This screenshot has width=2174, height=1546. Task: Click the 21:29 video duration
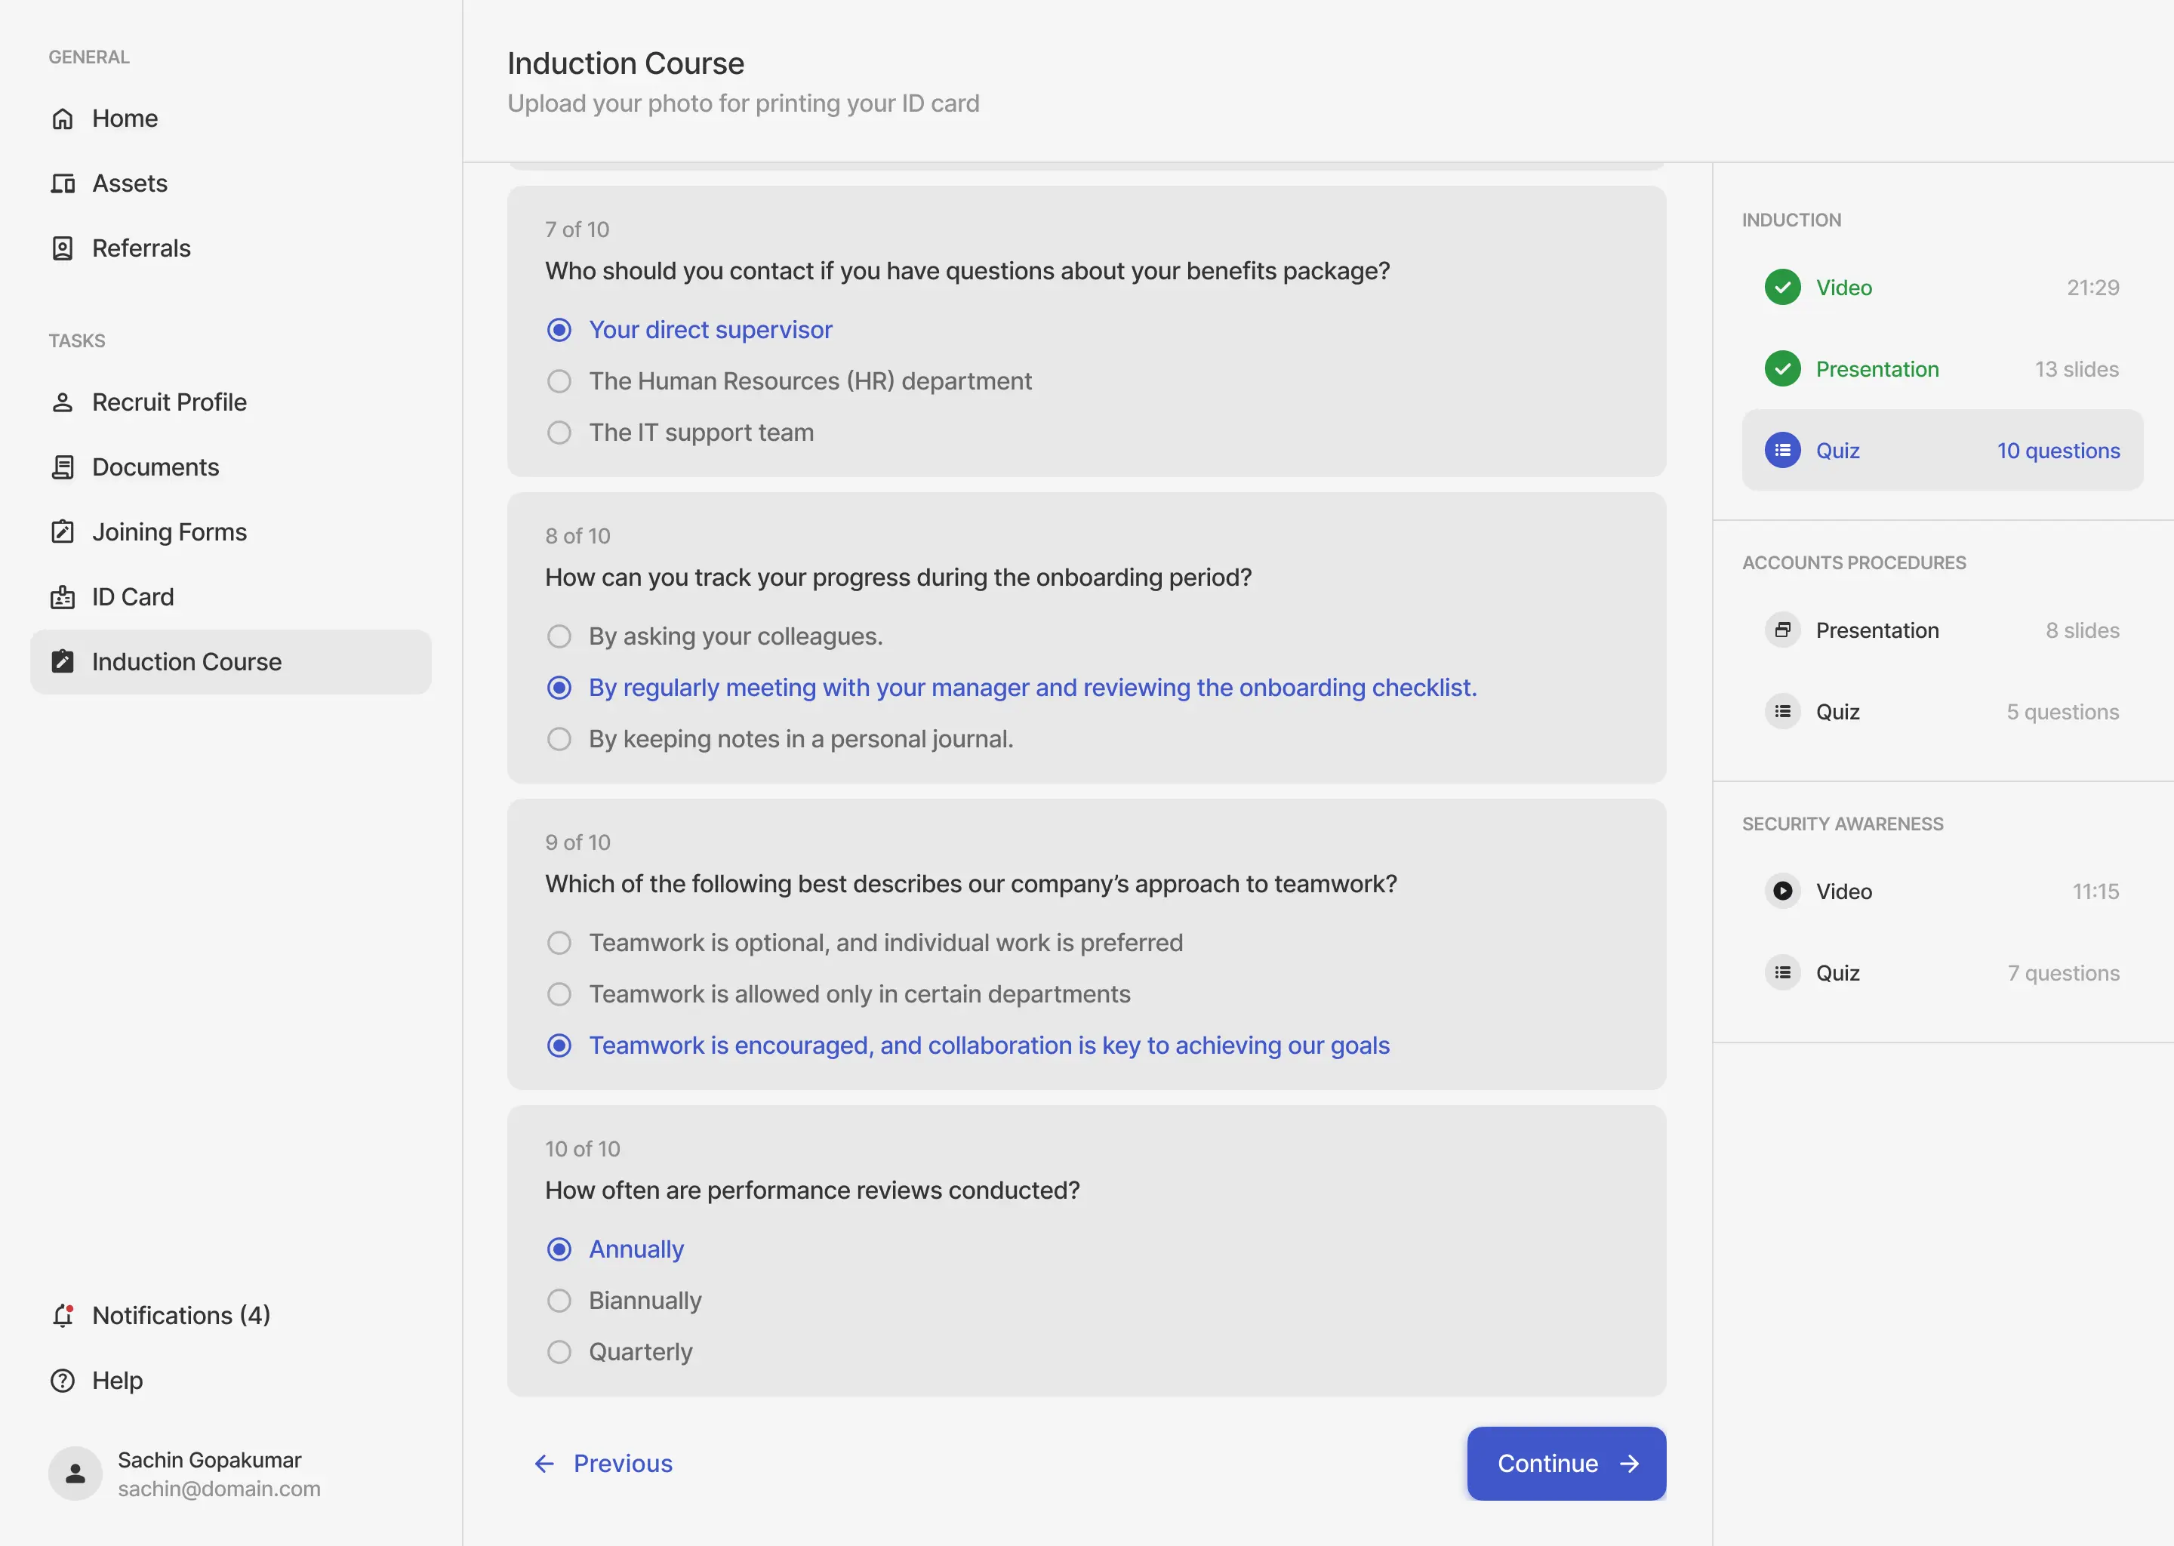click(x=2092, y=288)
